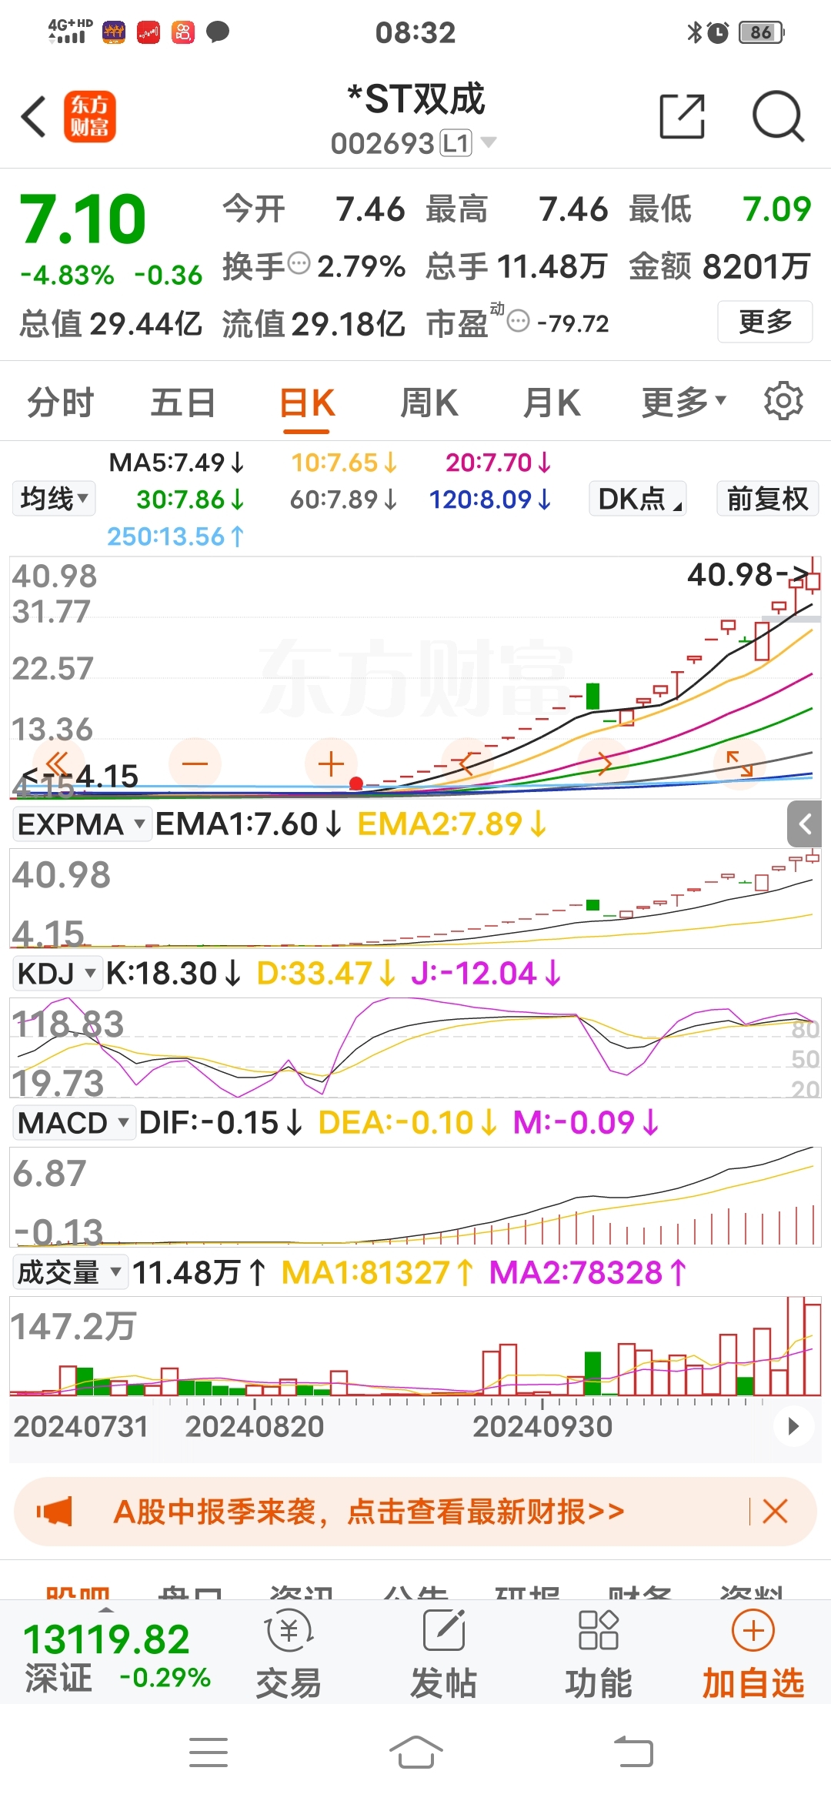Image resolution: width=831 pixels, height=1801 pixels.
Task: Step chart right with single-arrow button
Action: (603, 764)
